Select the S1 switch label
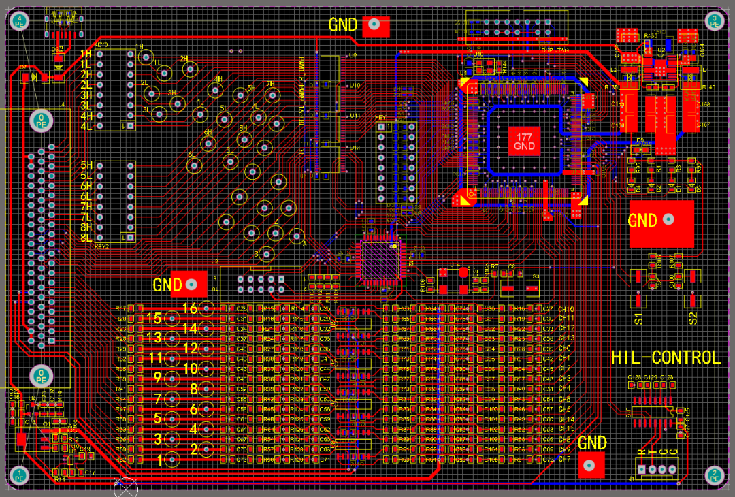The width and height of the screenshot is (735, 497). pyautogui.click(x=638, y=319)
